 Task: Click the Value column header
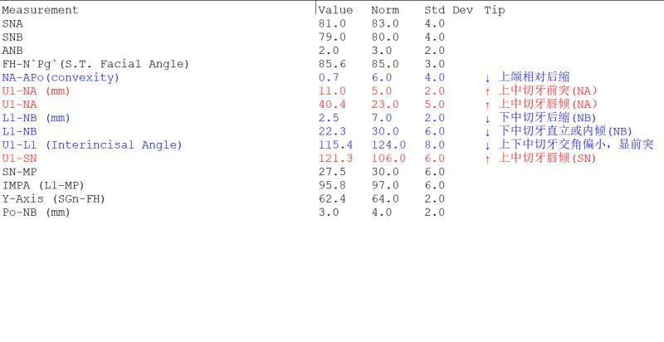click(335, 10)
